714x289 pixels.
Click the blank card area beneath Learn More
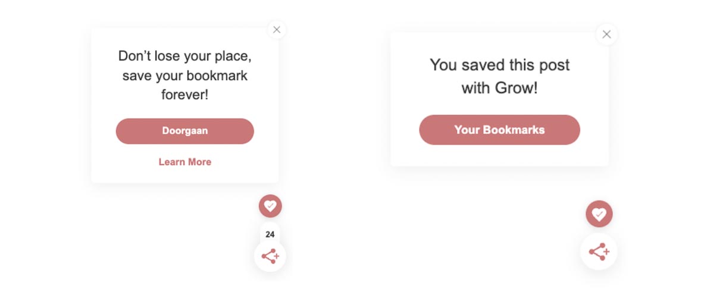pos(184,175)
